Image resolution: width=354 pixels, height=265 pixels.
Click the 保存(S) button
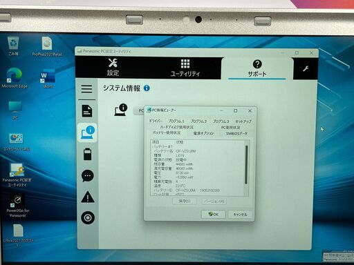click(185, 202)
